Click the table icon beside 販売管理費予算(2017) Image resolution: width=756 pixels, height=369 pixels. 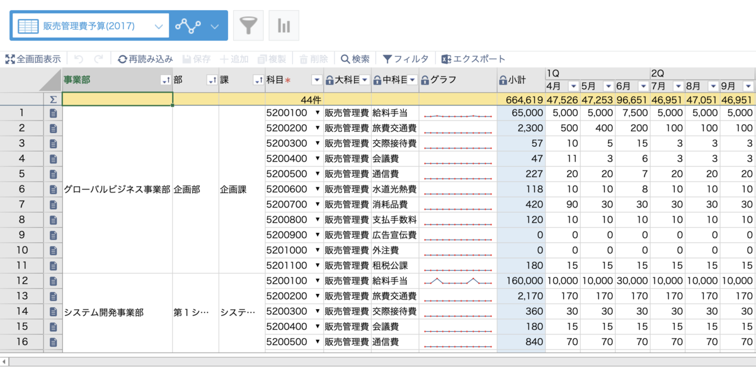[28, 26]
